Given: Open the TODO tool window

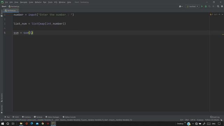Looking at the screenshot, I should point(15,117).
